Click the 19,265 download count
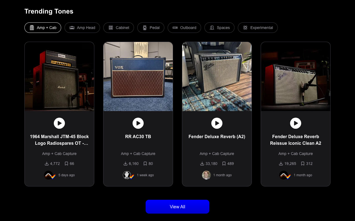This screenshot has width=355, height=221. coord(290,164)
